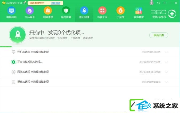The height and width of the screenshot is (113, 180).
Task: Expand the 正在扫描系统加速项 row chevron
Action: click(166, 62)
